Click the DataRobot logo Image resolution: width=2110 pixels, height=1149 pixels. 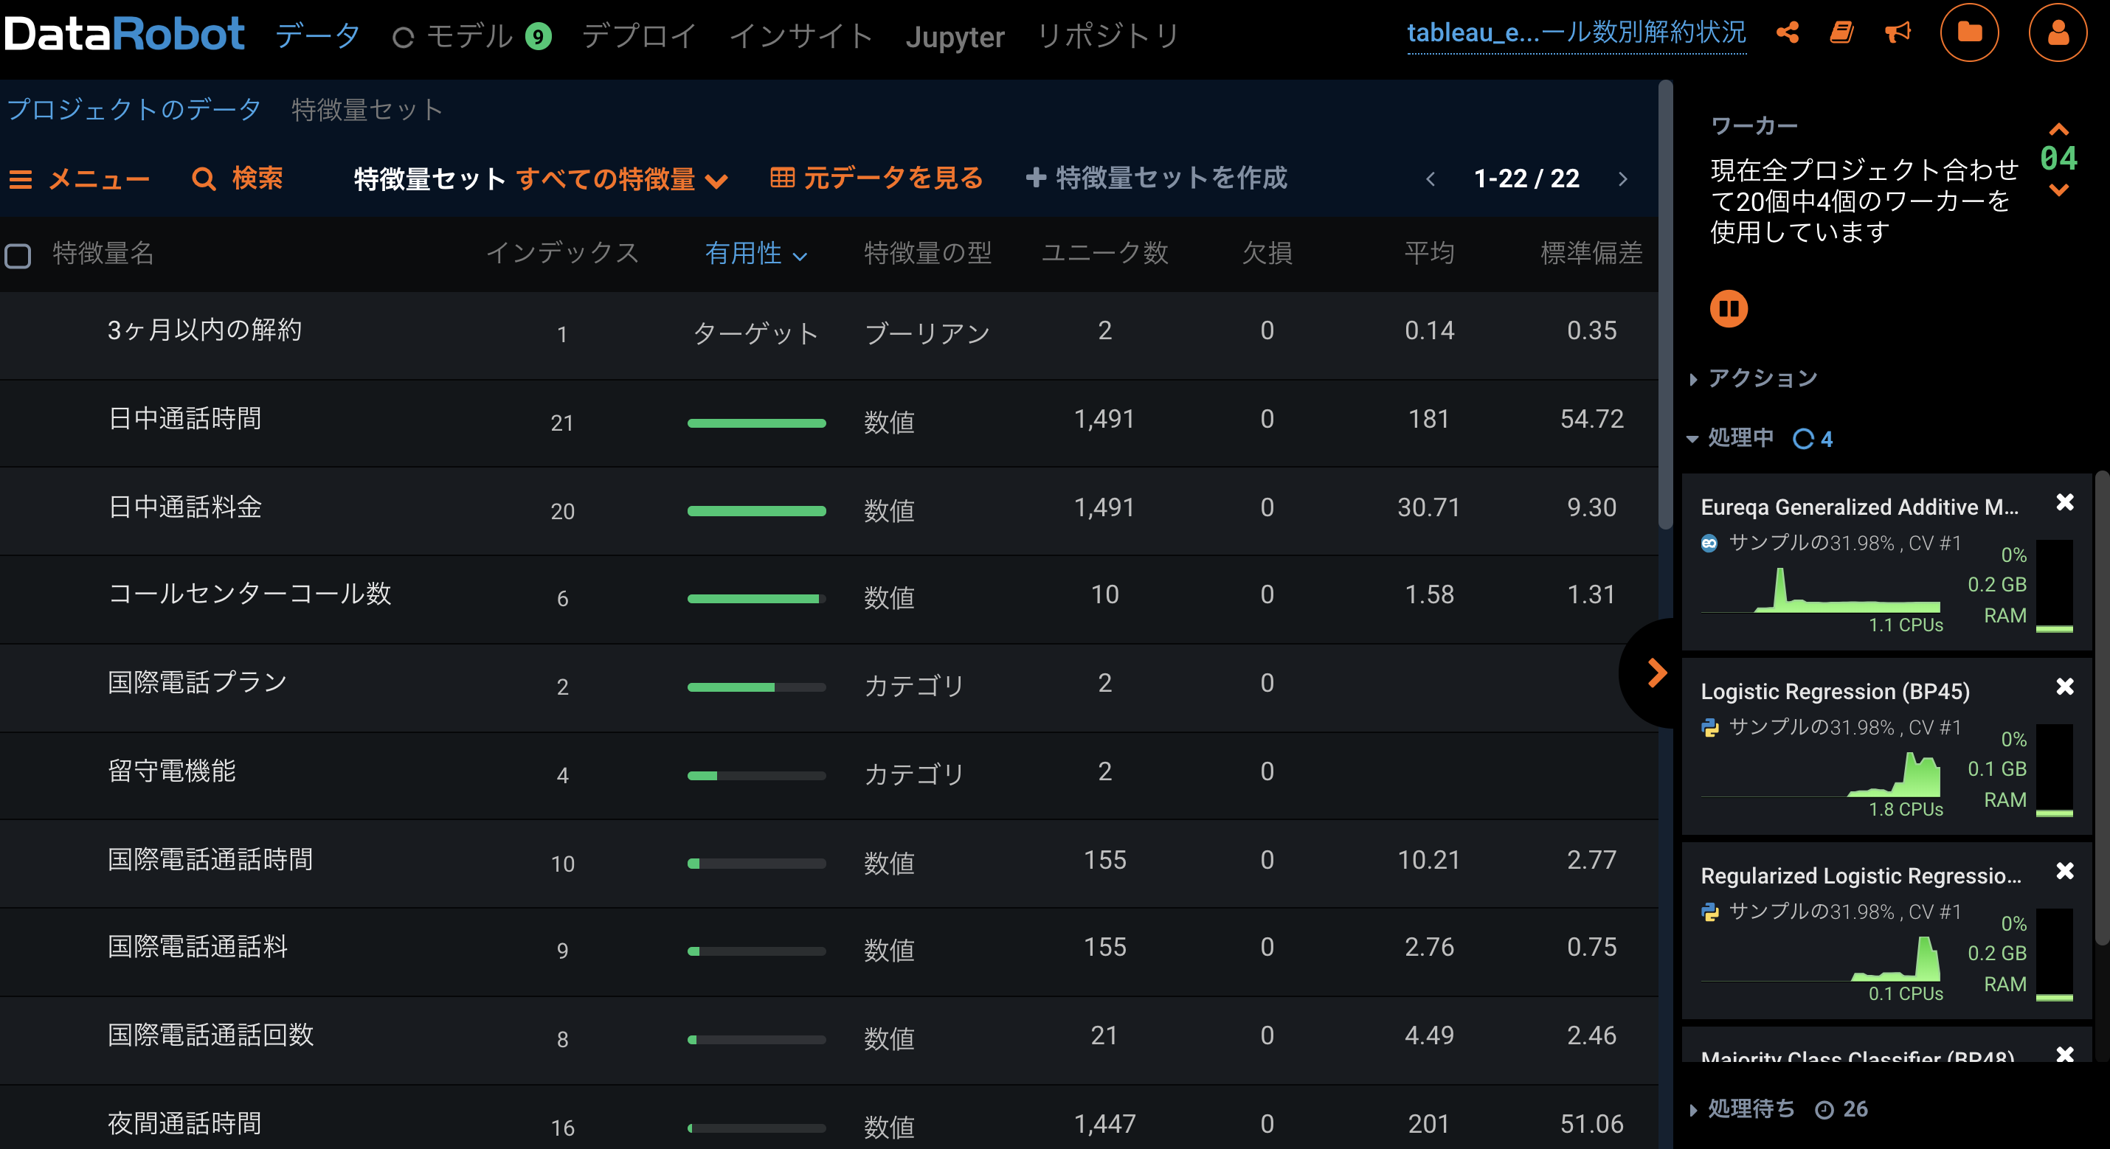point(125,35)
